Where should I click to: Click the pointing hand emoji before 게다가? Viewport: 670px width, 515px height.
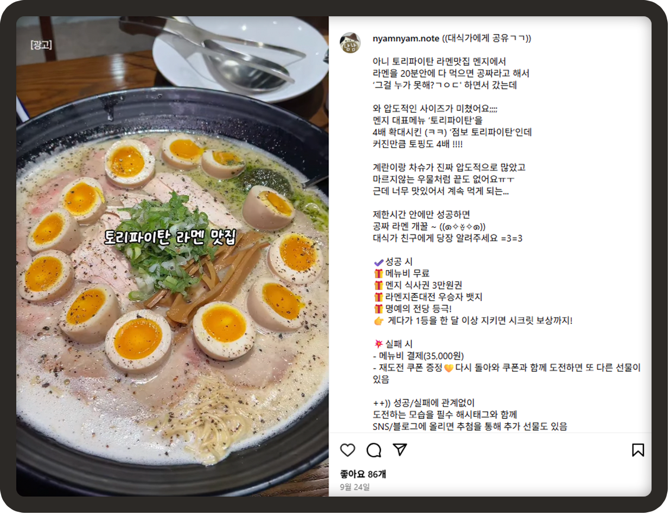(x=379, y=321)
